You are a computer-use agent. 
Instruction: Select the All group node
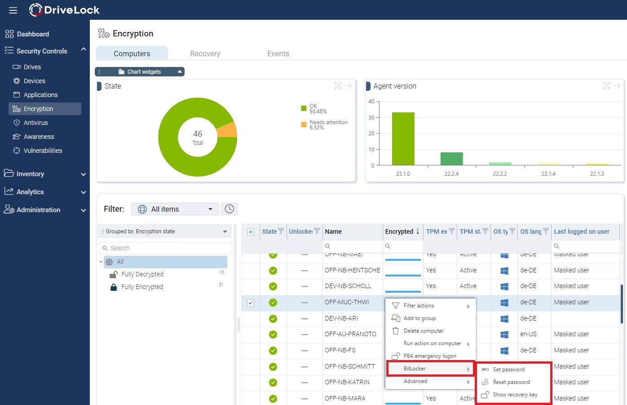point(165,262)
